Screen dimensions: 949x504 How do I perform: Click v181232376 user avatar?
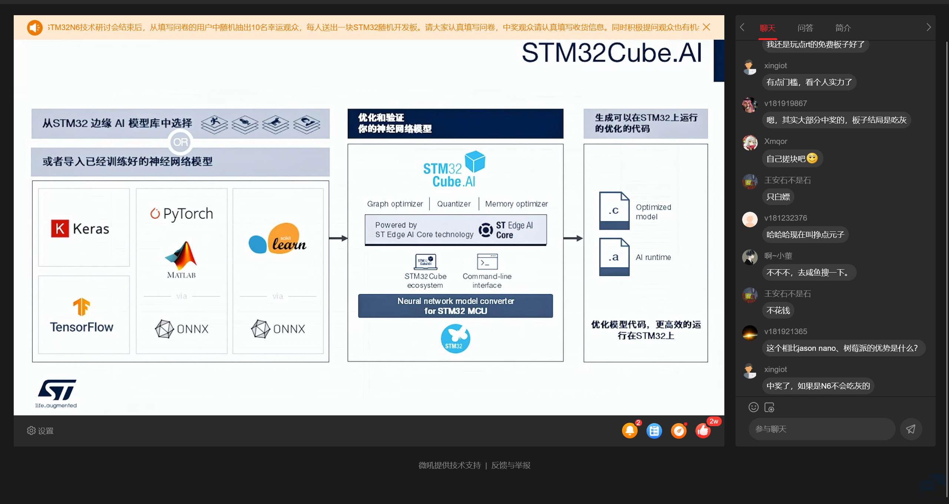click(750, 220)
